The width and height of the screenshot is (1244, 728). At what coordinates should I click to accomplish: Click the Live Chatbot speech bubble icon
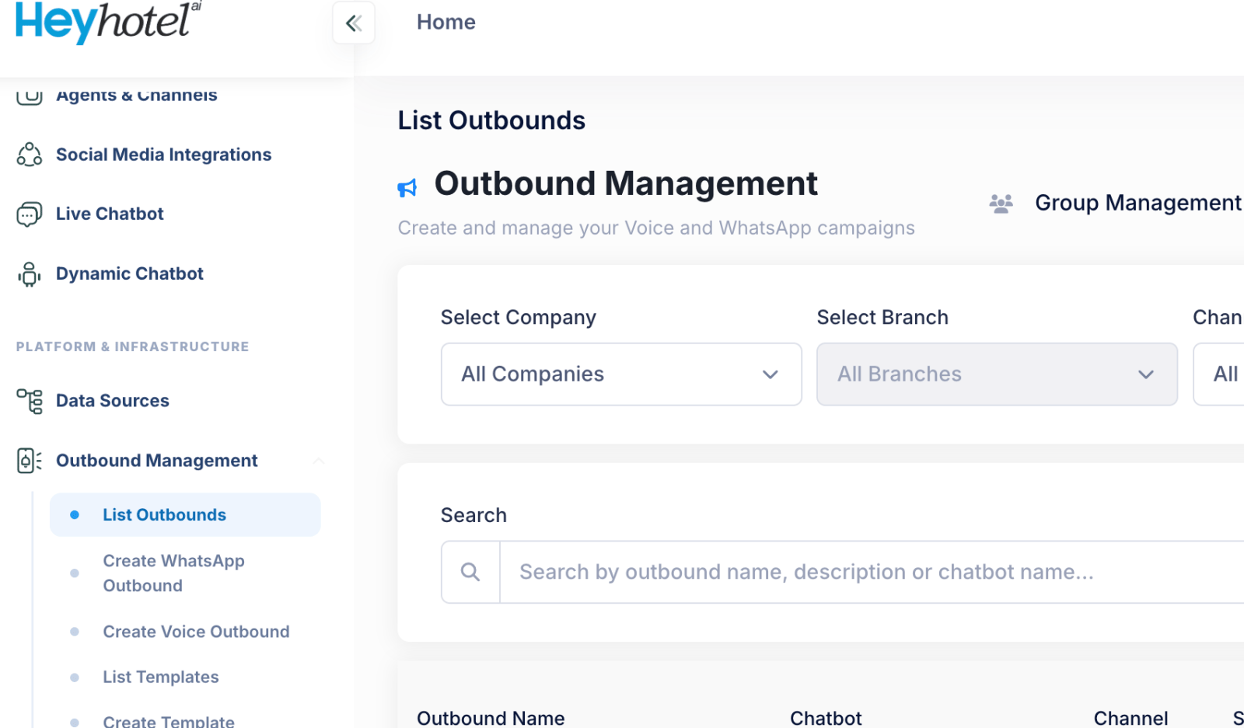(30, 214)
